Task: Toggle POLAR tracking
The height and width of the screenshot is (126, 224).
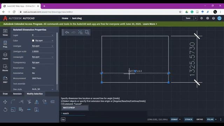Action: (x=210, y=119)
